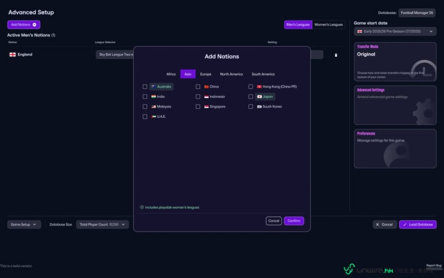Image resolution: width=444 pixels, height=278 pixels.
Task: Click the Hong Kong (China PR) label
Action: coord(280,86)
